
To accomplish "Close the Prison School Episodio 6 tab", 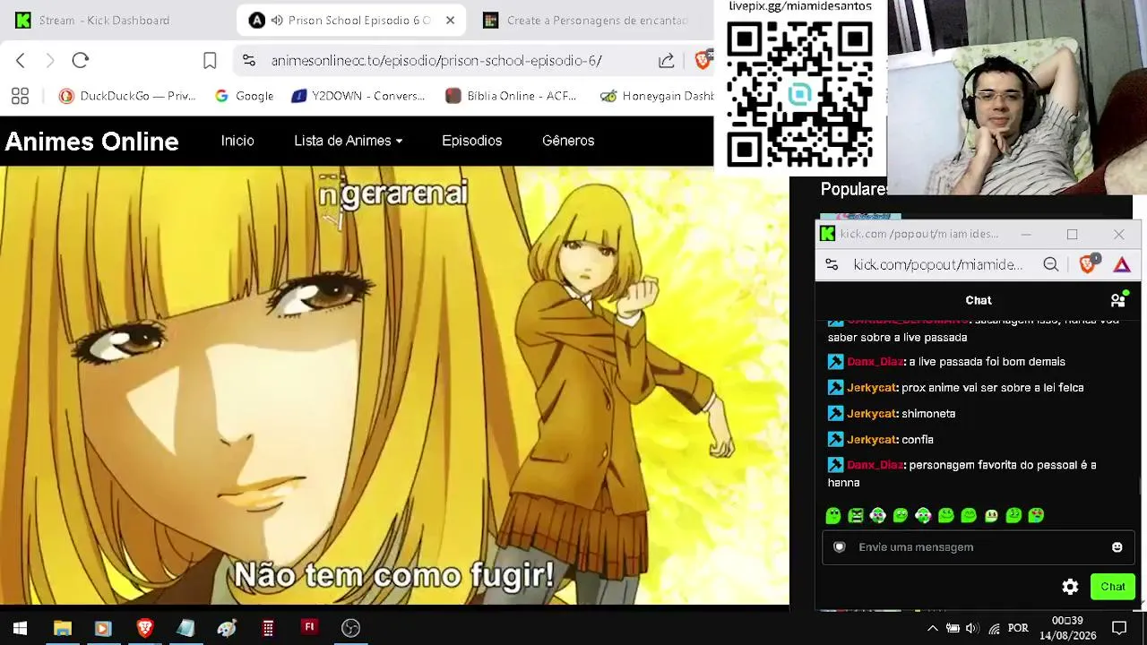I will tap(450, 20).
